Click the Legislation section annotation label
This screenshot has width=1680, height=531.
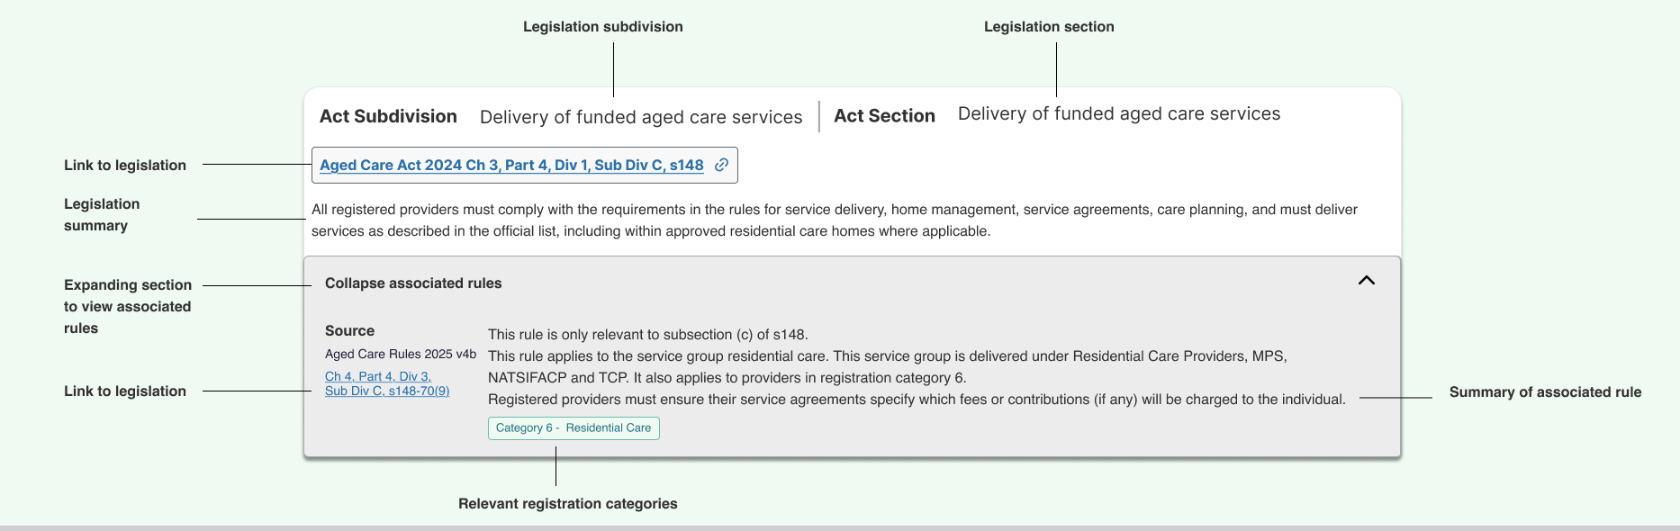(x=1050, y=26)
